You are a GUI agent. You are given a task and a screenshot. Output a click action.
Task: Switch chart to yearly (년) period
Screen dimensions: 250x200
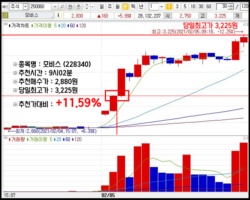coord(141,6)
